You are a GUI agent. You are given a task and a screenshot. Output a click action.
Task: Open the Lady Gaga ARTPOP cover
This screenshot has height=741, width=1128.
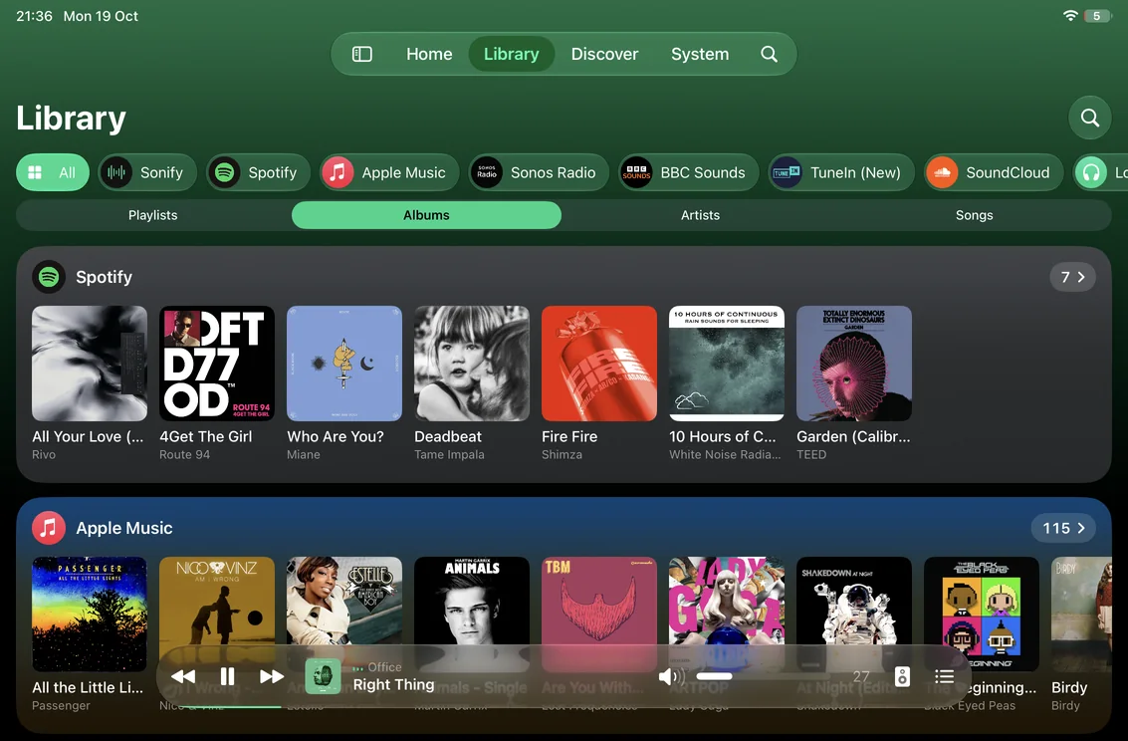pyautogui.click(x=727, y=602)
